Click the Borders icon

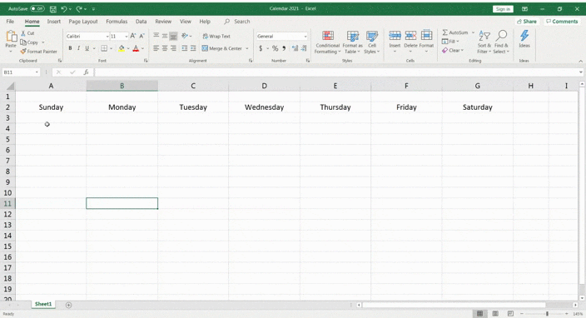[x=104, y=48]
